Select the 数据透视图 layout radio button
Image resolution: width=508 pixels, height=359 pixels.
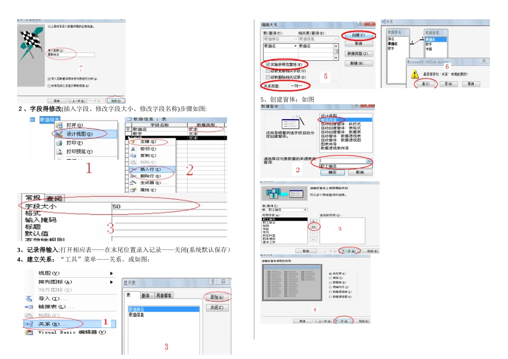pos(330,296)
